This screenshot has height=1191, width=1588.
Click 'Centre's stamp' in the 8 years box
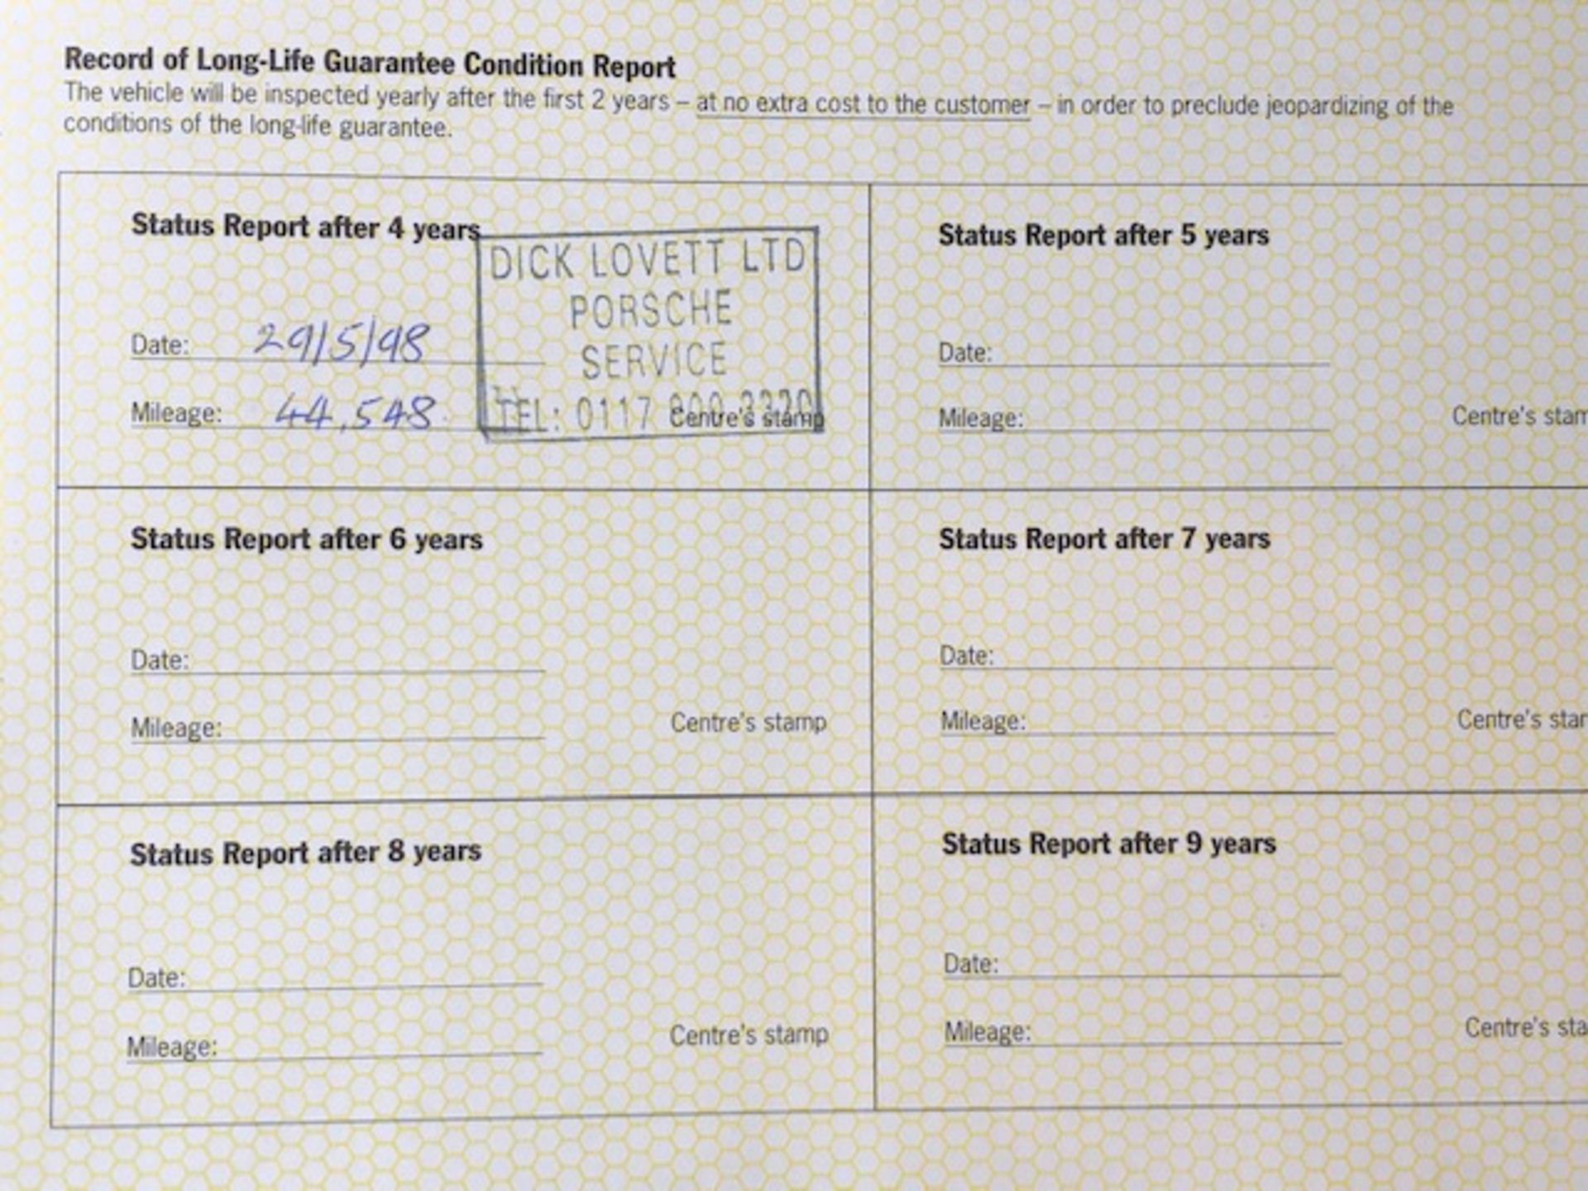pyautogui.click(x=749, y=1035)
